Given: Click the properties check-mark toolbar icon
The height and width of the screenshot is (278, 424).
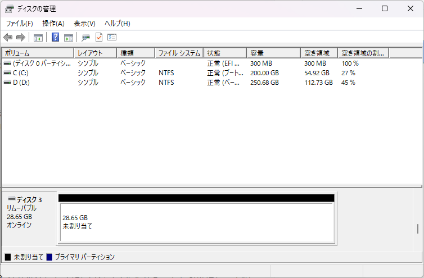Looking at the screenshot, I should (x=99, y=37).
